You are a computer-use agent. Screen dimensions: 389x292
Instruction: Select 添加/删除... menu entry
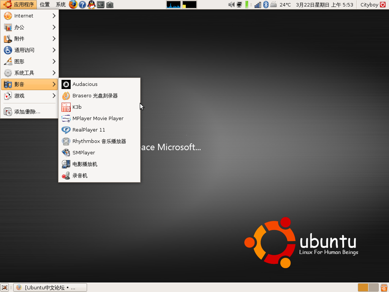(30, 112)
